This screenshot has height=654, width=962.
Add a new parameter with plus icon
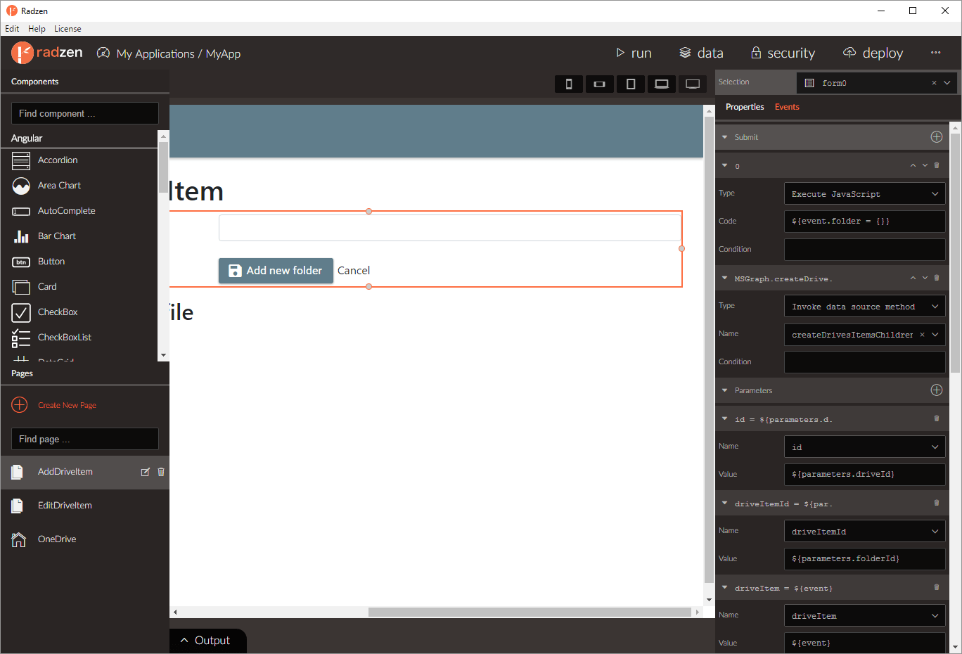tap(936, 390)
